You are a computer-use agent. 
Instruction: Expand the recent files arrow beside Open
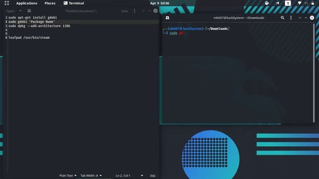tap(20, 11)
